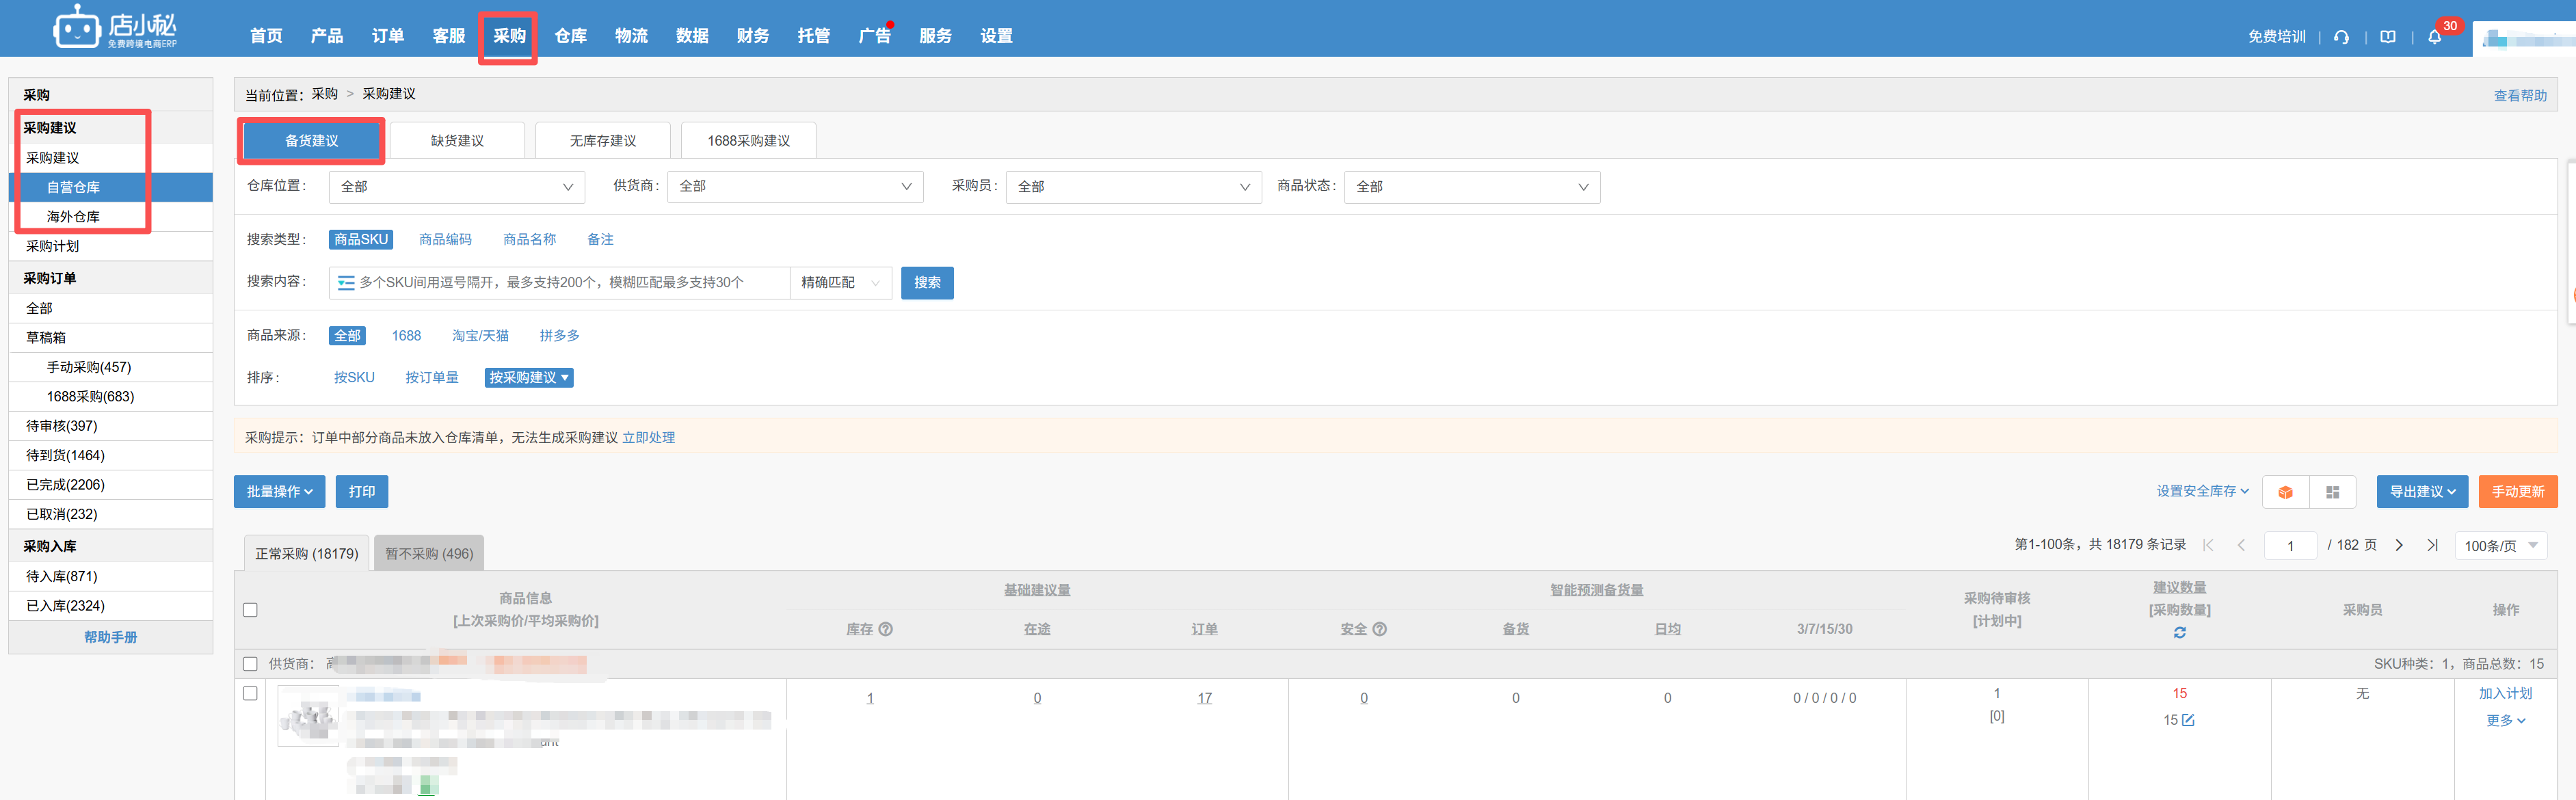Open the 精确匹配 match mode dropdown
Screen dimensions: 2576x800
(x=840, y=283)
